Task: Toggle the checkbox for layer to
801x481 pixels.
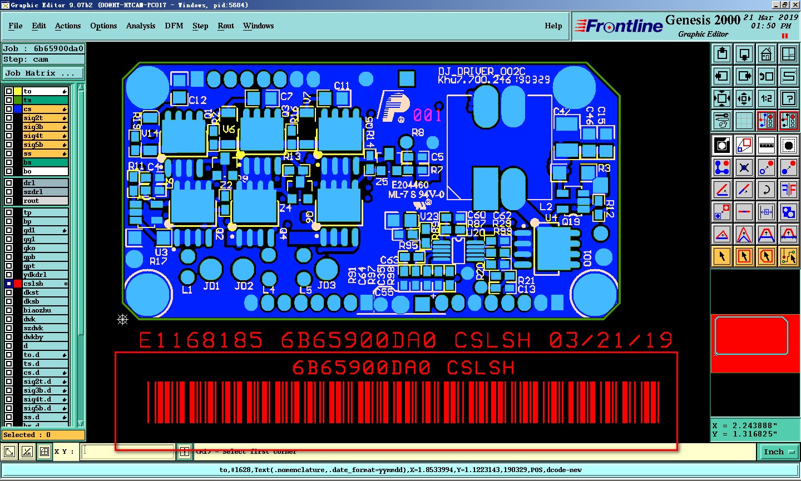Action: 9,91
